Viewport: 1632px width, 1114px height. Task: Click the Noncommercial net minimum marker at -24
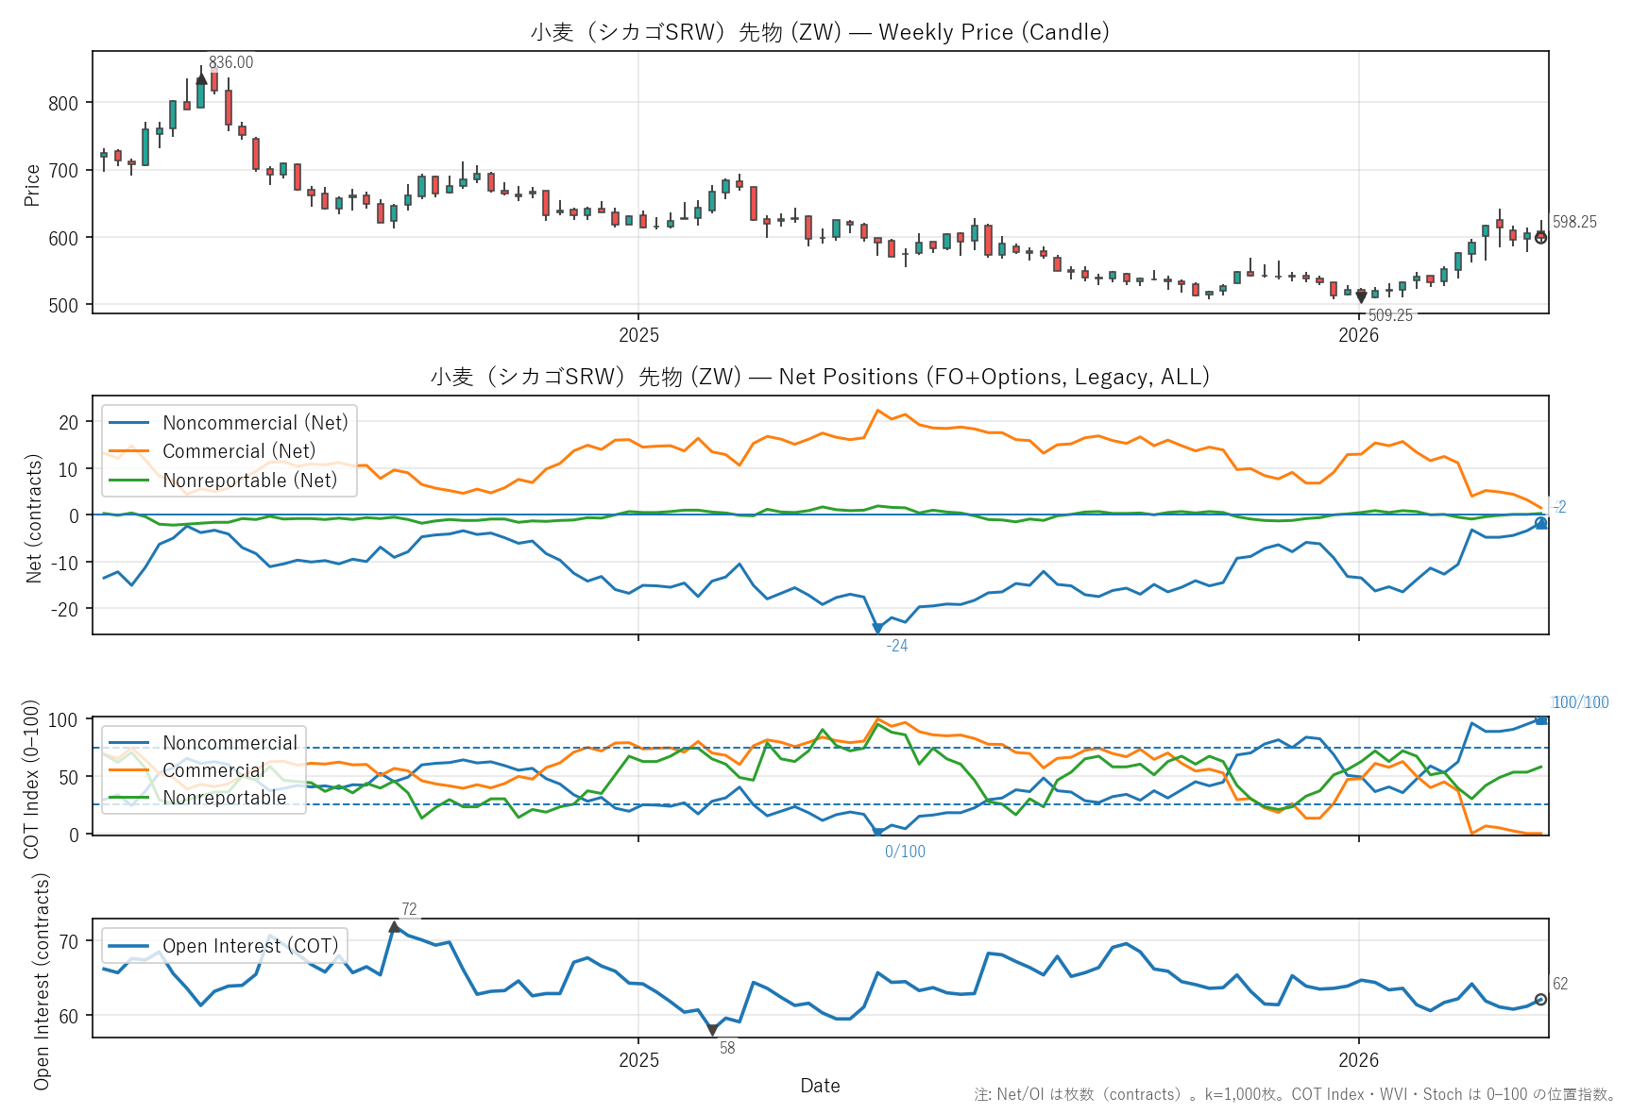(x=877, y=629)
